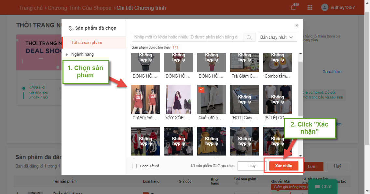The width and height of the screenshot is (370, 194).
Task: Open the Bán chạy nhất sort dropdown
Action: pyautogui.click(x=277, y=37)
